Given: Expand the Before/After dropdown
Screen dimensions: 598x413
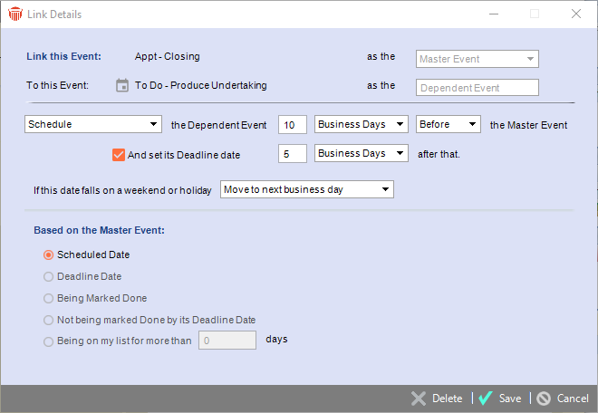Looking at the screenshot, I should click(448, 124).
